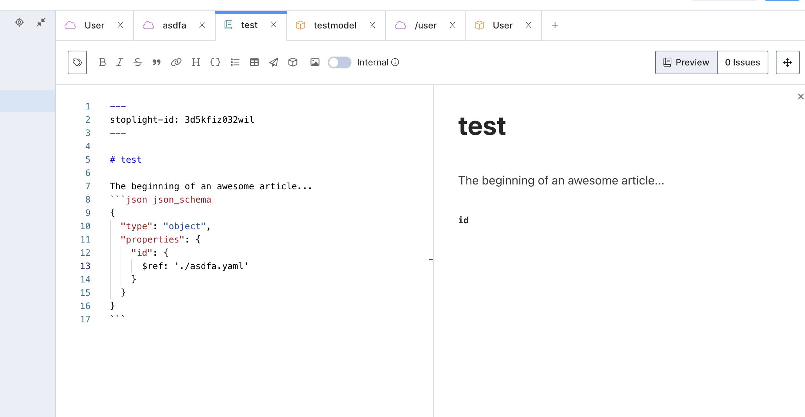Screen dimensions: 805x417
Task: Insert a block quote
Action: point(156,62)
